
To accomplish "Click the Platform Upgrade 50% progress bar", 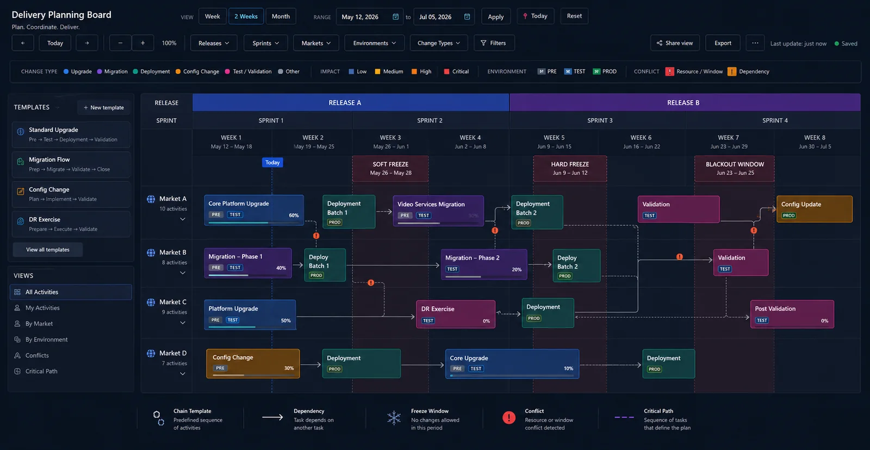I will click(x=250, y=327).
